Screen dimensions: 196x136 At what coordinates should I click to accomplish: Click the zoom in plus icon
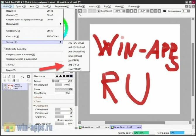132,11
